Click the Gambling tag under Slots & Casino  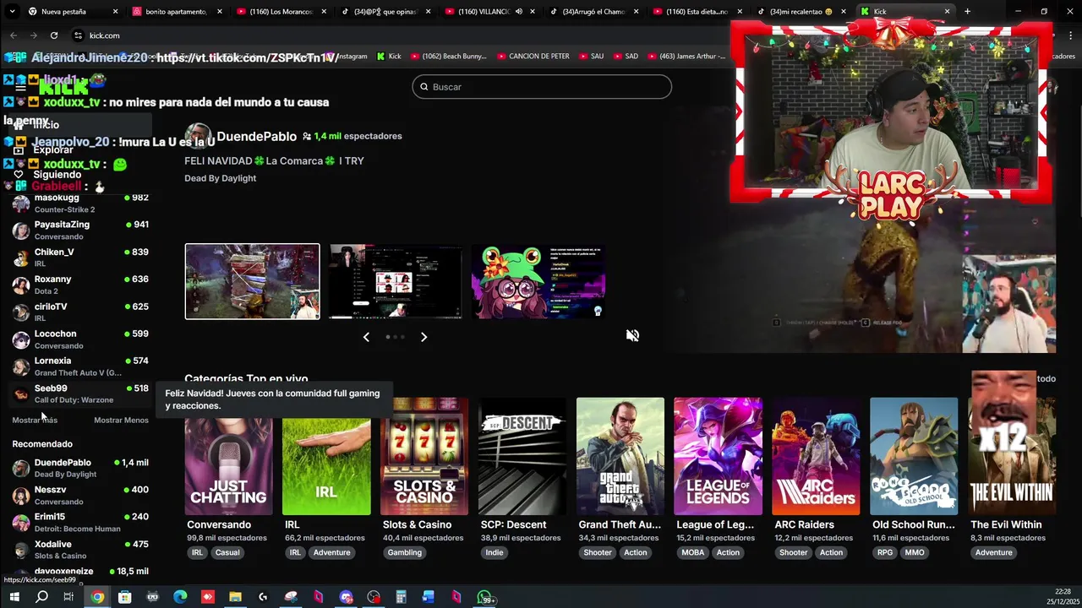pos(405,552)
